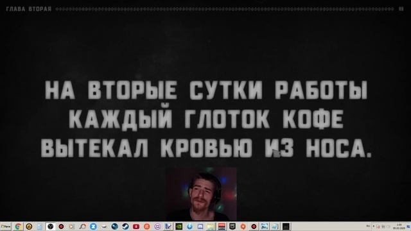Open the Epic Games Launcher taskbar icon
The image size is (411, 231).
pyautogui.click(x=232, y=227)
